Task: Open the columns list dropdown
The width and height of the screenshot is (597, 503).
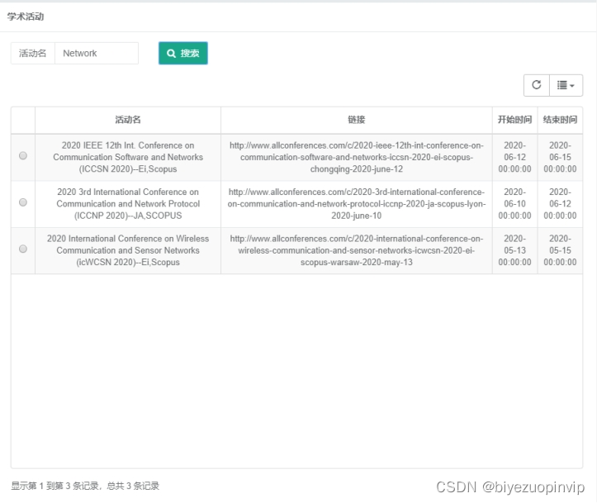Action: (x=566, y=85)
